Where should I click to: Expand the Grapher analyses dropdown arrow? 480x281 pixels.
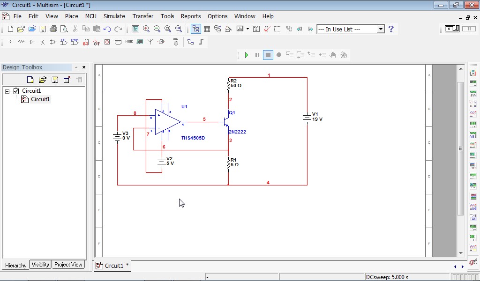[247, 29]
